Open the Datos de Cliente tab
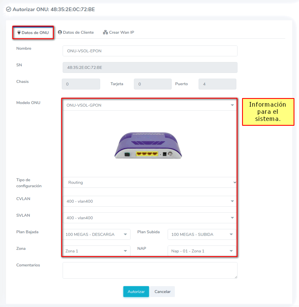The image size is (299, 307). pos(76,32)
